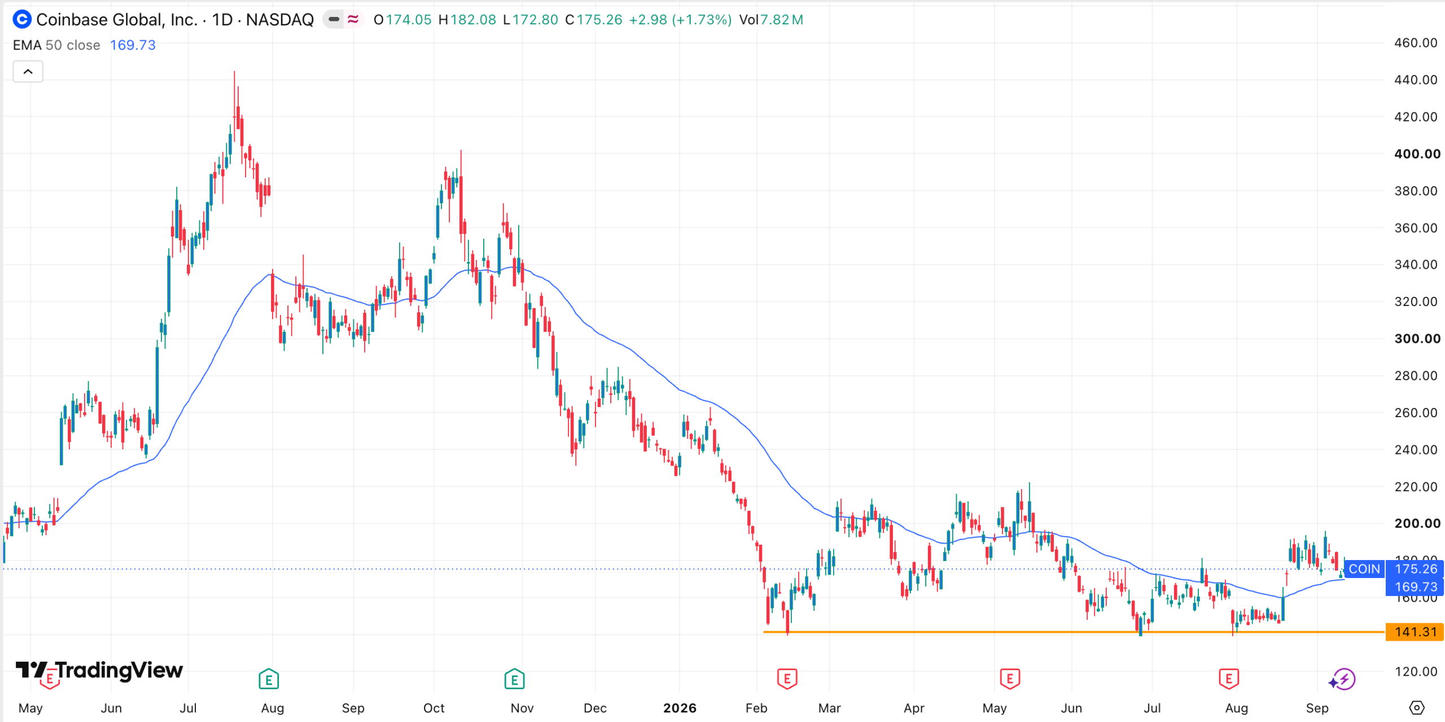Click the 169.73 EMA label on price axis
The image size is (1445, 722).
click(1416, 587)
